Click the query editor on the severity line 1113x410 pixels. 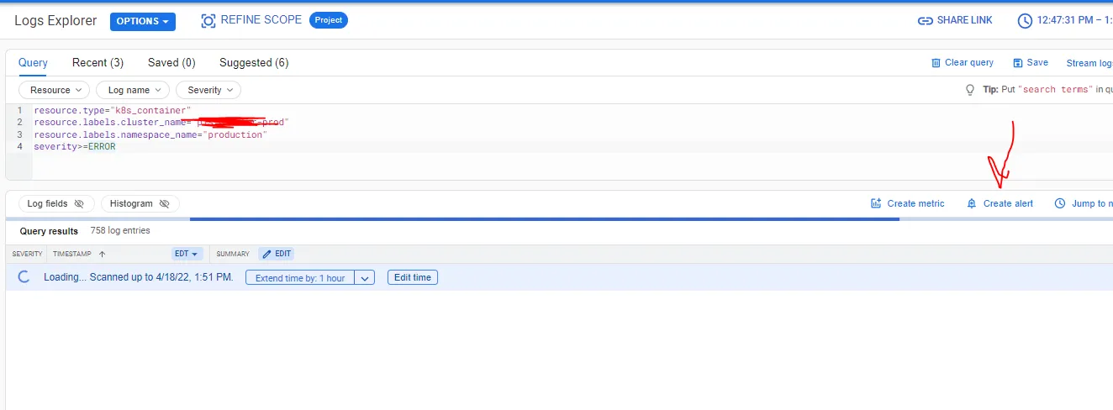(x=74, y=146)
